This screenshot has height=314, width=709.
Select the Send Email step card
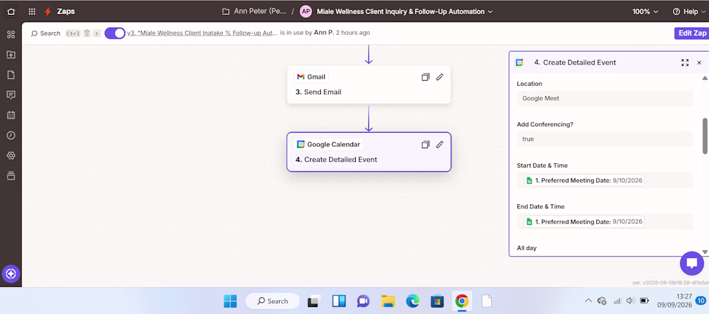(x=369, y=84)
